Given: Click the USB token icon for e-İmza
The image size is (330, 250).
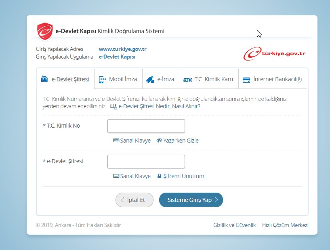Looking at the screenshot, I should click(x=150, y=79).
